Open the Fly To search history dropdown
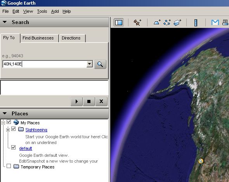Image resolution: width=229 pixels, height=182 pixels. (x=90, y=64)
